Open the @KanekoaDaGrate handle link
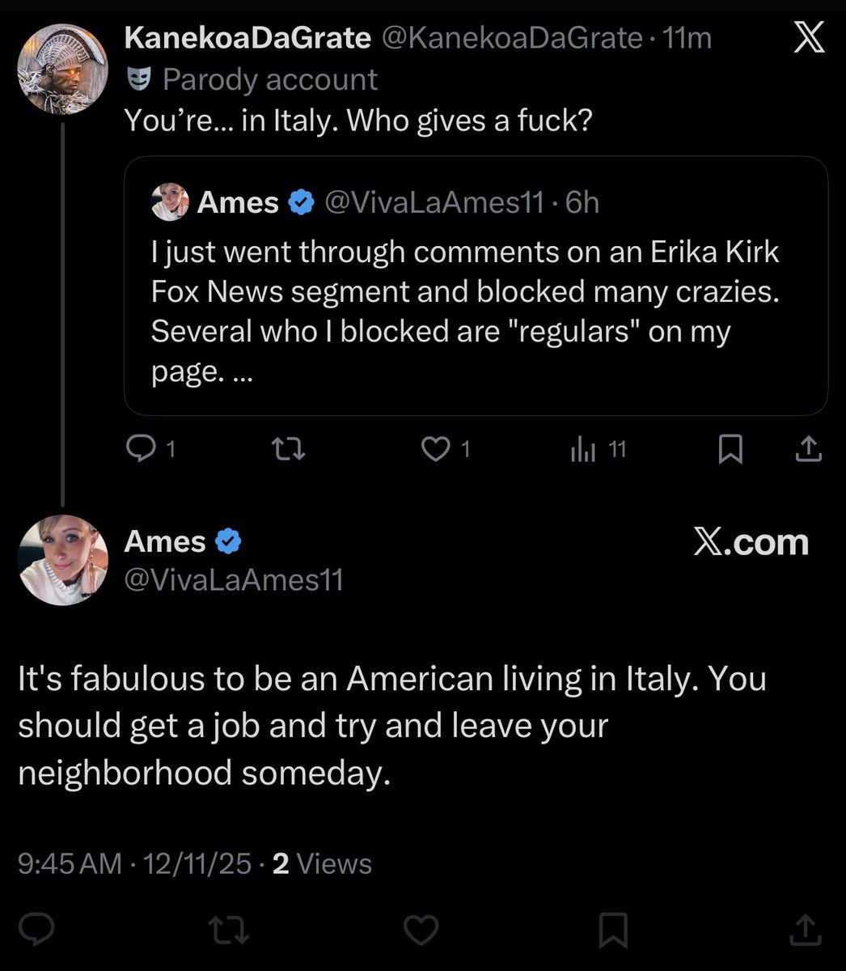This screenshot has width=846, height=971. [x=511, y=38]
